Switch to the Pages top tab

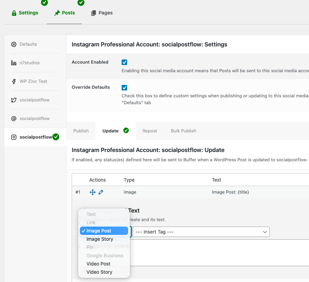(x=102, y=13)
